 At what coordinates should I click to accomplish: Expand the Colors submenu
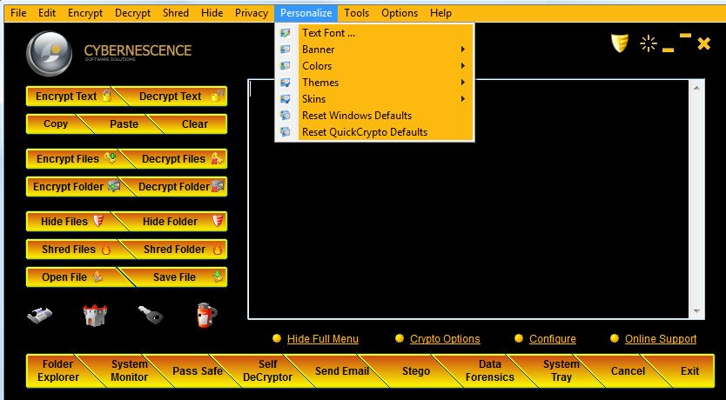[x=374, y=66]
